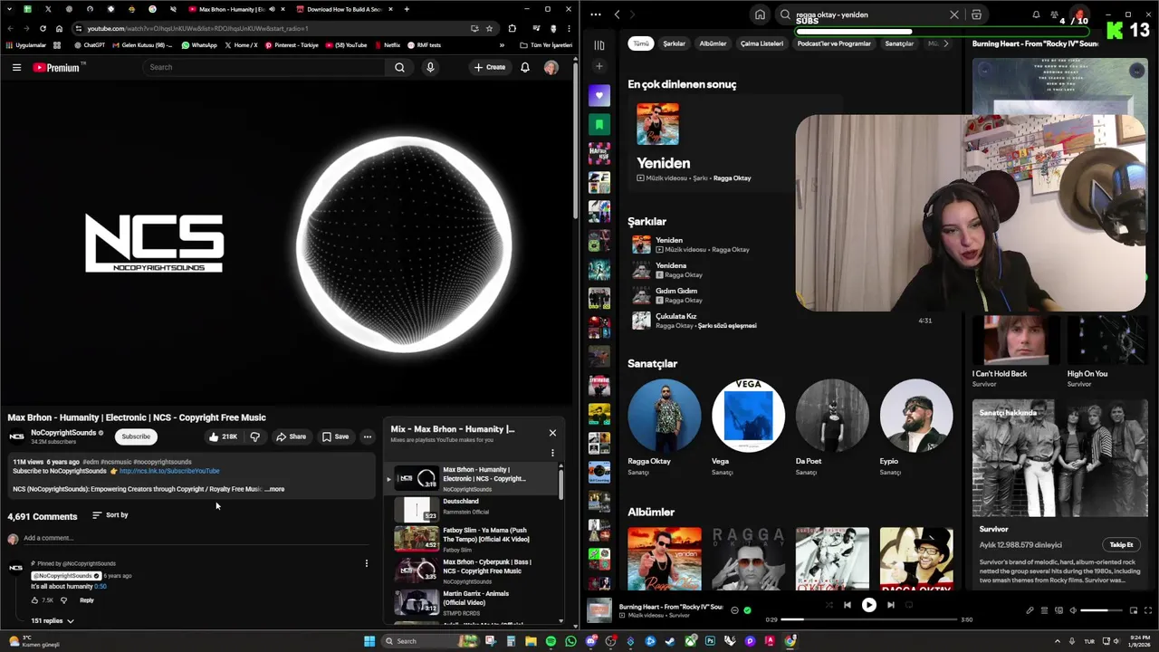The width and height of the screenshot is (1159, 652).
Task: Click the Create button on YouTube
Action: (x=490, y=67)
